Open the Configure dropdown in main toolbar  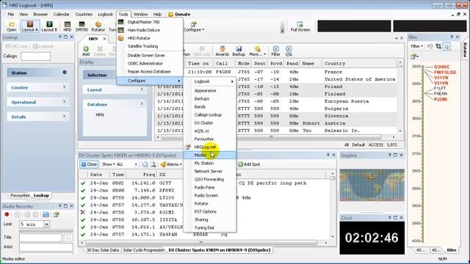coord(194,26)
